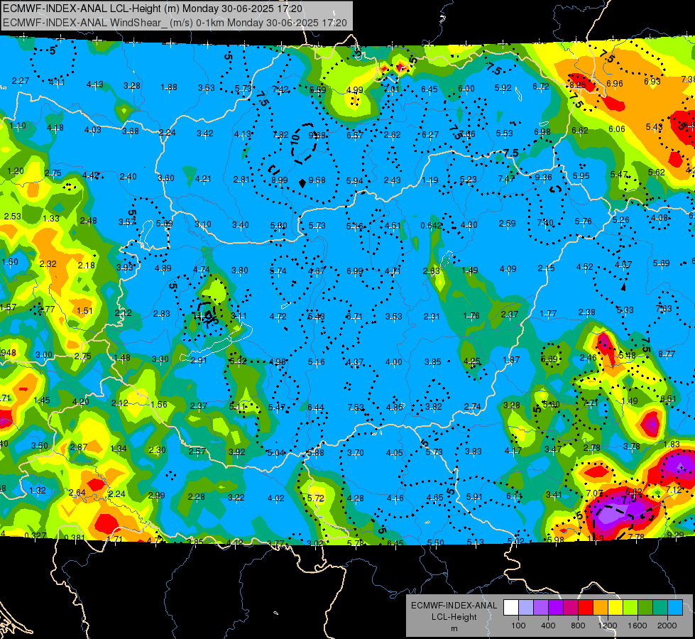Image resolution: width=695 pixels, height=639 pixels.
Task: Click the yellow legend swatch
Action: click(x=615, y=608)
